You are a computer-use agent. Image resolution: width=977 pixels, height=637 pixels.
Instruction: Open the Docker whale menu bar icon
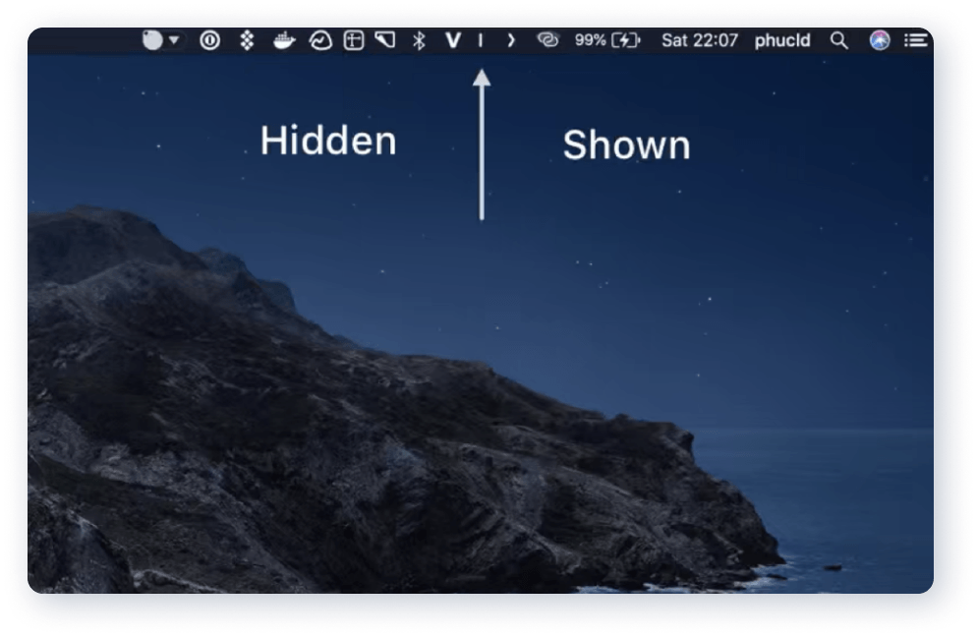point(284,40)
